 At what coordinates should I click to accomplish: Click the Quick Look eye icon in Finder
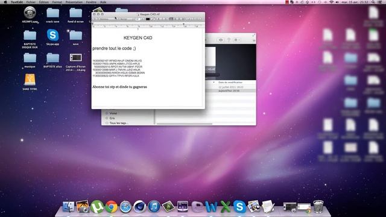tap(221, 40)
